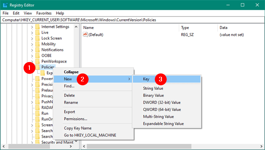Click the registry path address bar
This screenshot has height=150, width=265.
pyautogui.click(x=132, y=20)
